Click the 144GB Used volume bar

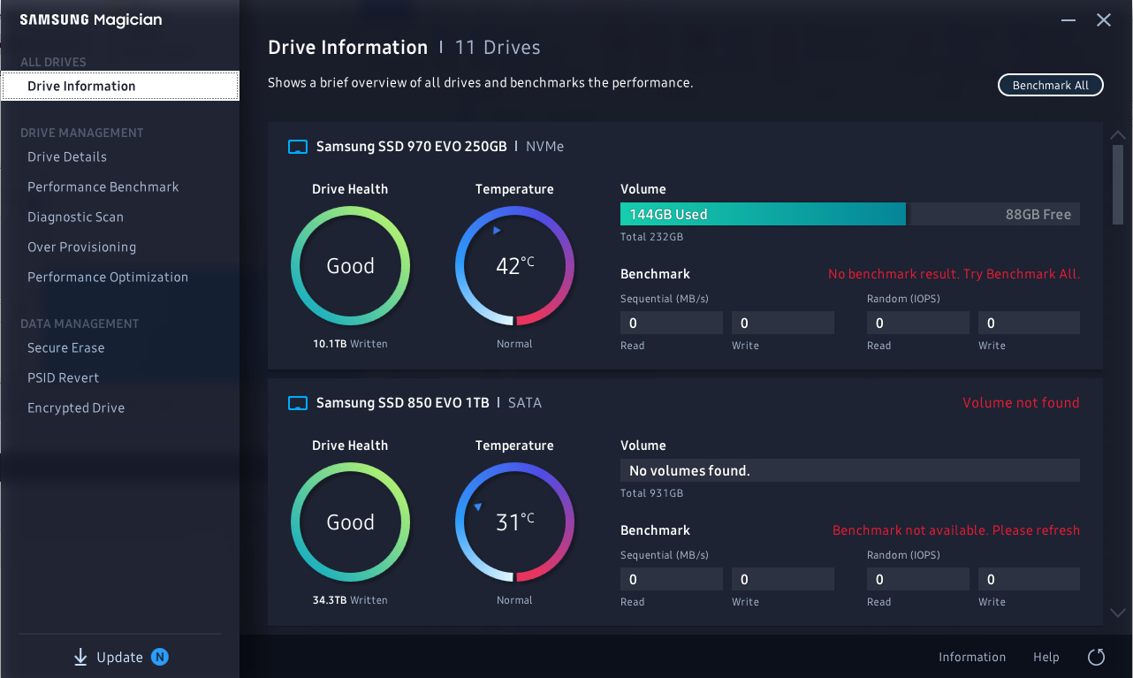pyautogui.click(x=762, y=214)
